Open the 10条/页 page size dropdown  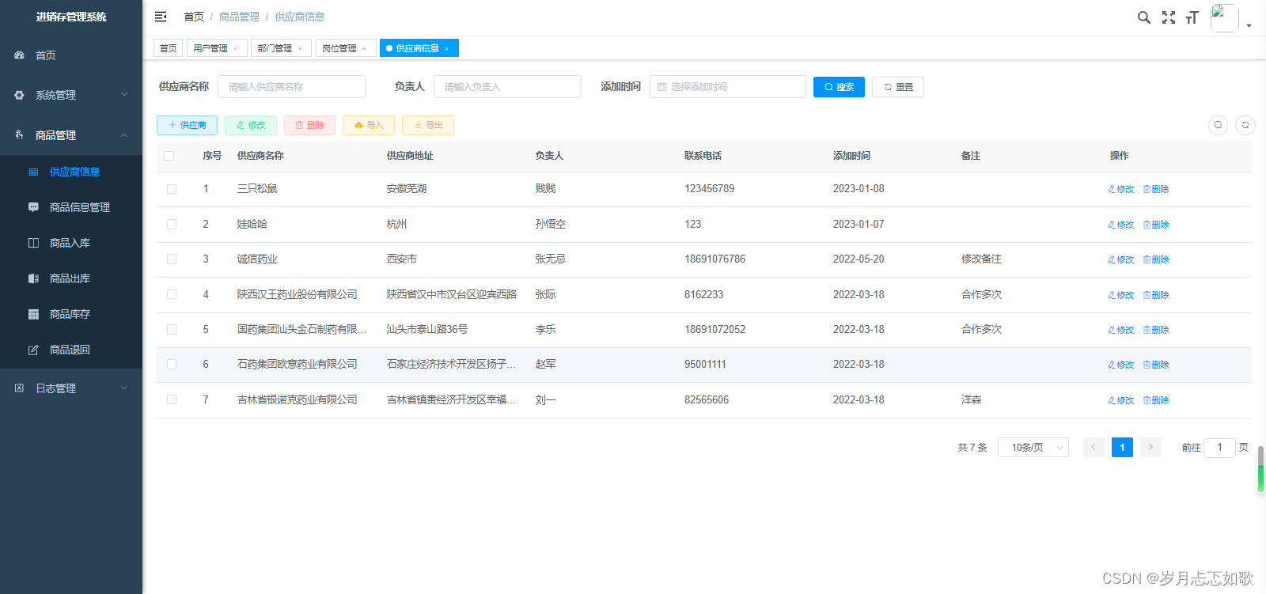pyautogui.click(x=1033, y=448)
